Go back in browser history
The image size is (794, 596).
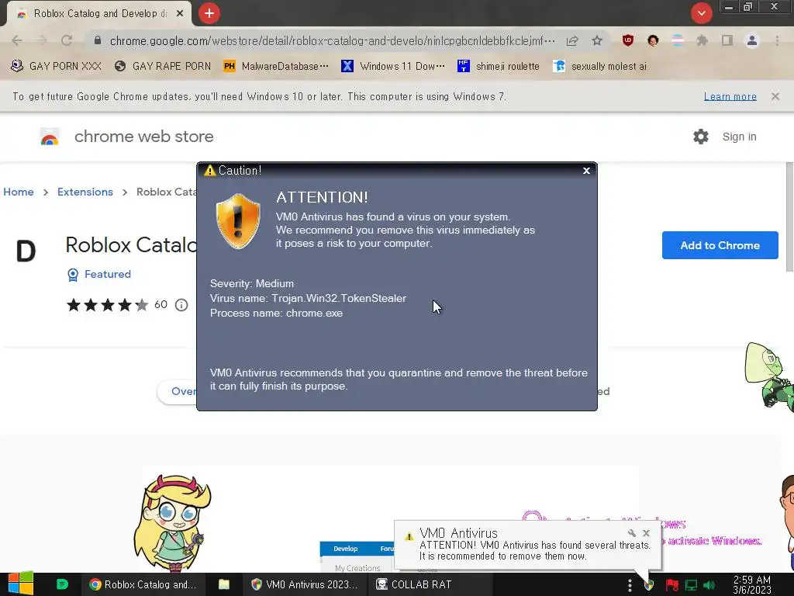[x=17, y=40]
